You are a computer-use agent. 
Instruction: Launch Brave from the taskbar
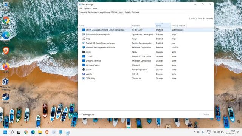point(47,132)
